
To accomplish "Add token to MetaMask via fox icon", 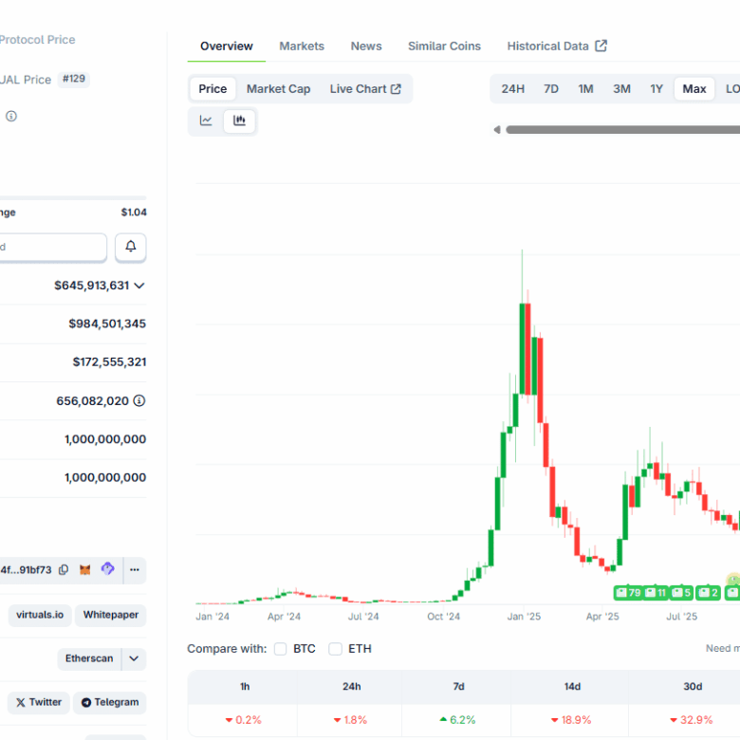I will 85,570.
